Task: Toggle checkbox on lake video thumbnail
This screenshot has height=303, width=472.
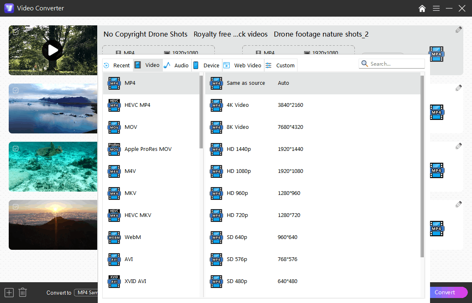Action: click(x=16, y=90)
